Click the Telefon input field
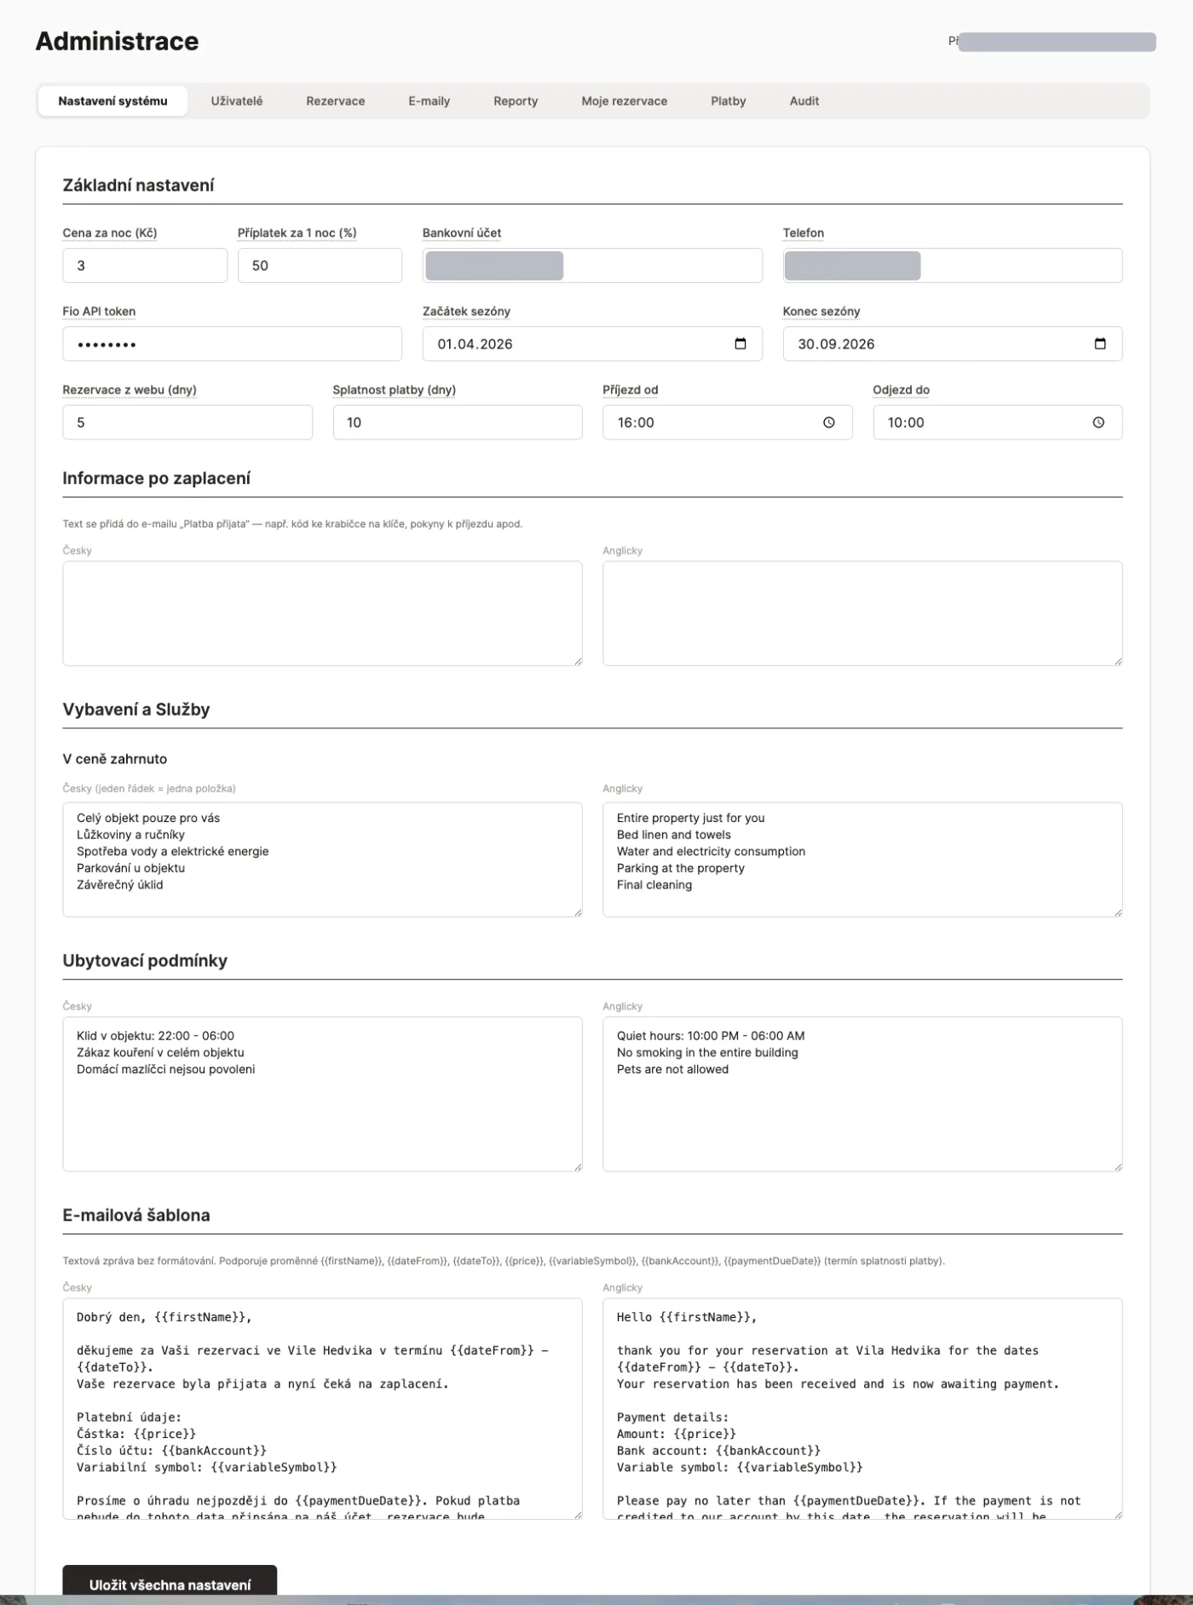1193x1605 pixels. [953, 266]
